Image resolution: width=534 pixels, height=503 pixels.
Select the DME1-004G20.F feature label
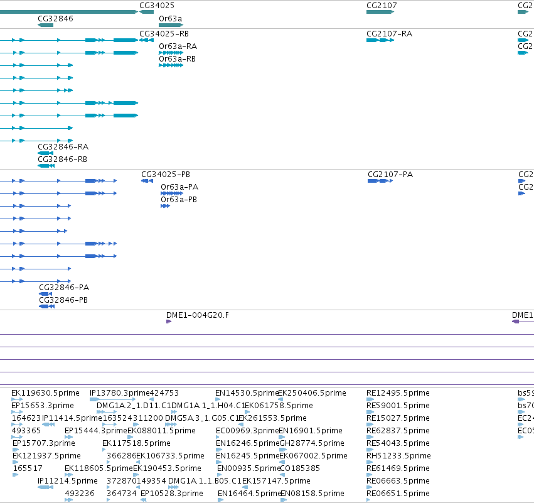coord(198,315)
